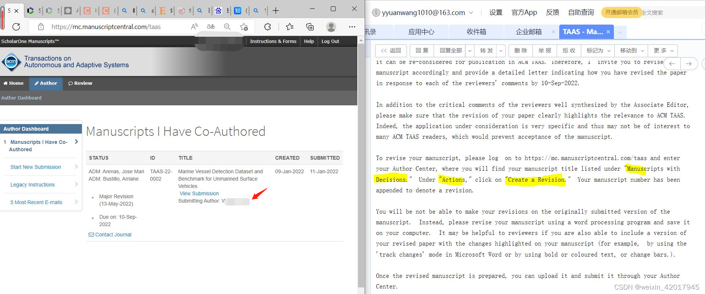
Task: Open the browser extensions puzzle icon
Action: click(x=268, y=26)
